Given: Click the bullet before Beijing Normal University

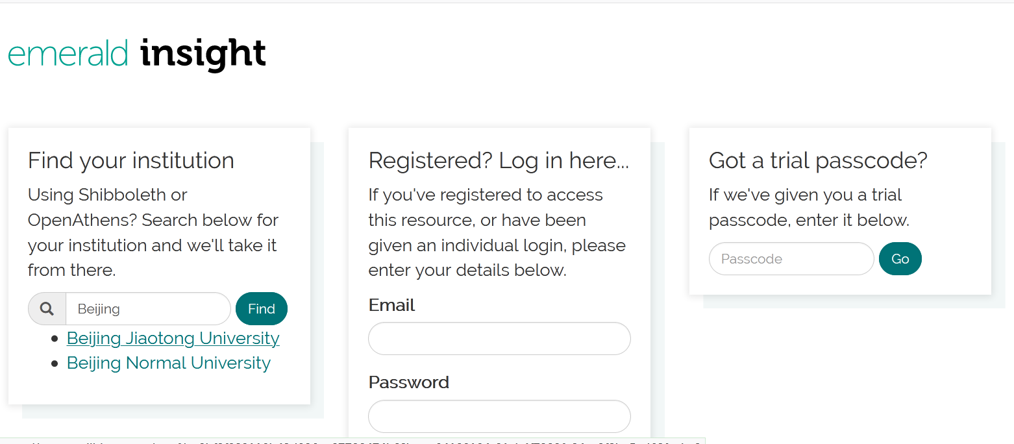Looking at the screenshot, I should pyautogui.click(x=55, y=364).
